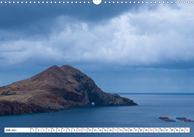The height and width of the screenshot is (137, 194).
Task: Choose day 5 in the date row
Action: (54, 130)
